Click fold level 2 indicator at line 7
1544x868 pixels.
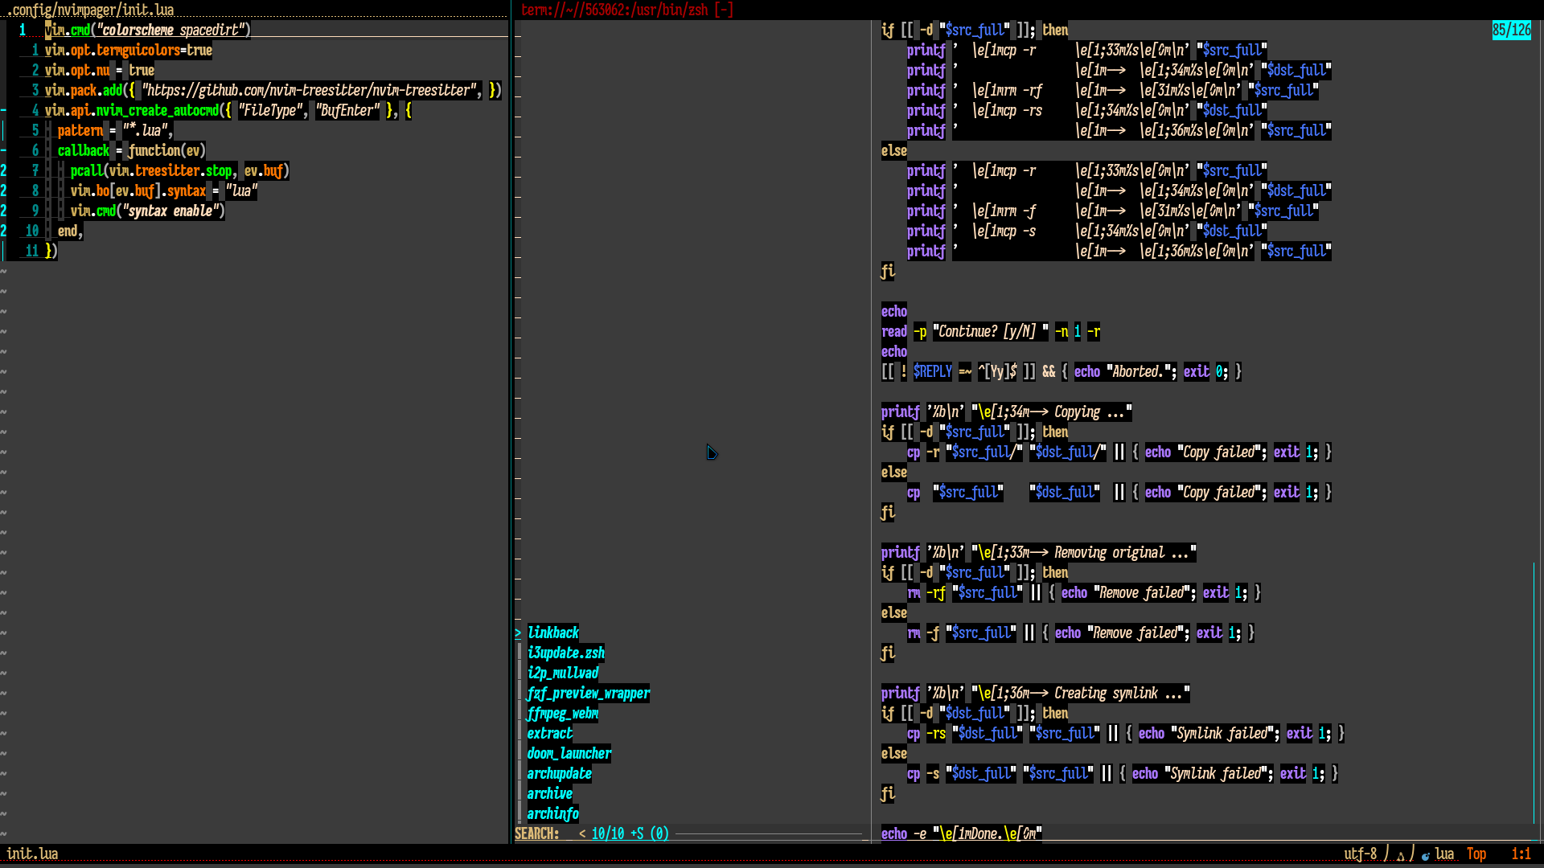[x=4, y=171]
